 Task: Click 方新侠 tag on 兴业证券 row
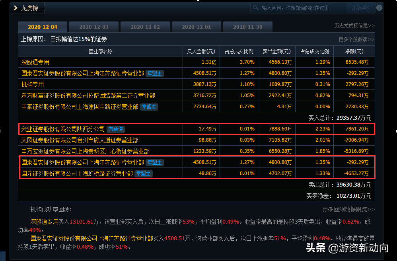[115, 129]
